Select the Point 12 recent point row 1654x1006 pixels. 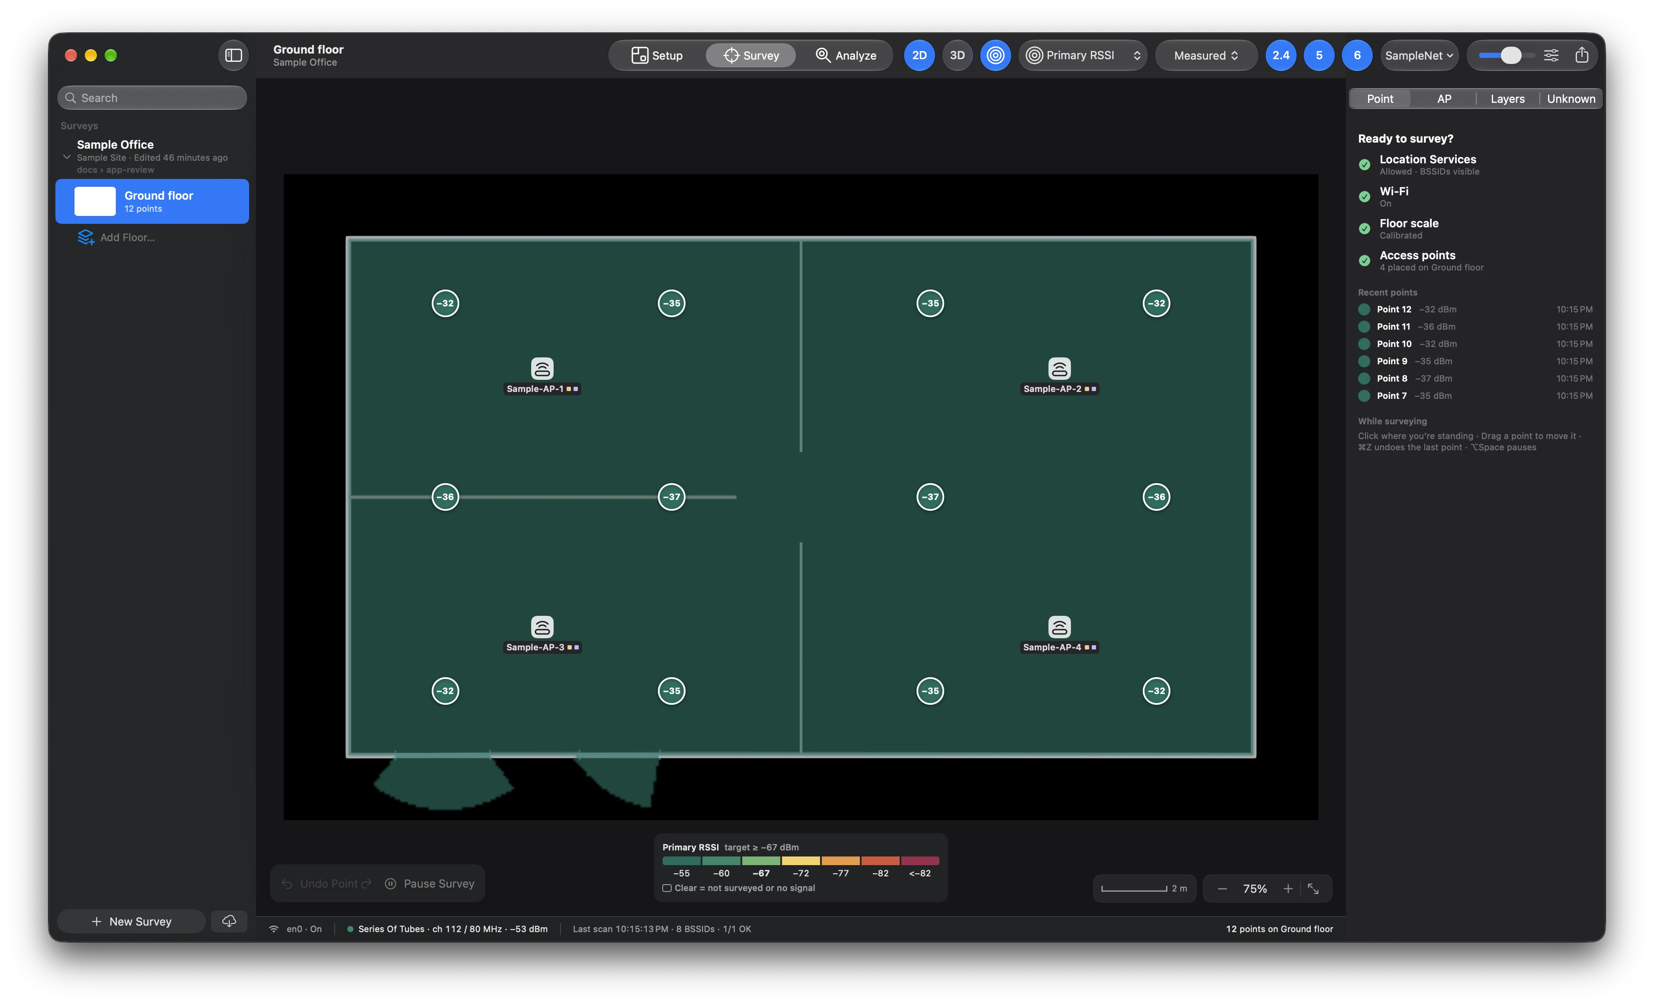(x=1475, y=309)
